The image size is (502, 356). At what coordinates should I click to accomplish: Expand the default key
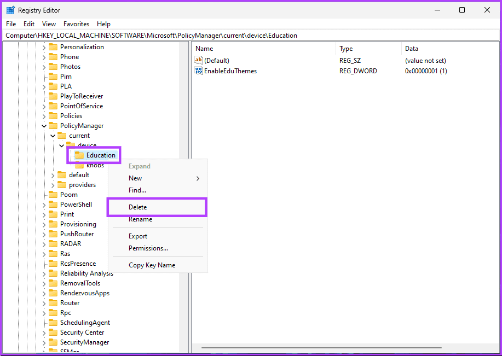(x=53, y=176)
